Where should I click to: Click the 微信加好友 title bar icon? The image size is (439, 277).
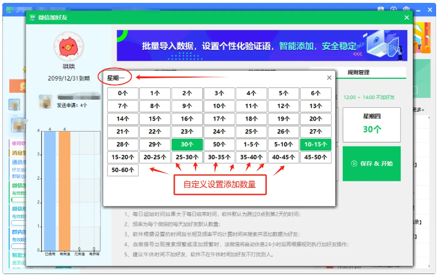pos(32,17)
